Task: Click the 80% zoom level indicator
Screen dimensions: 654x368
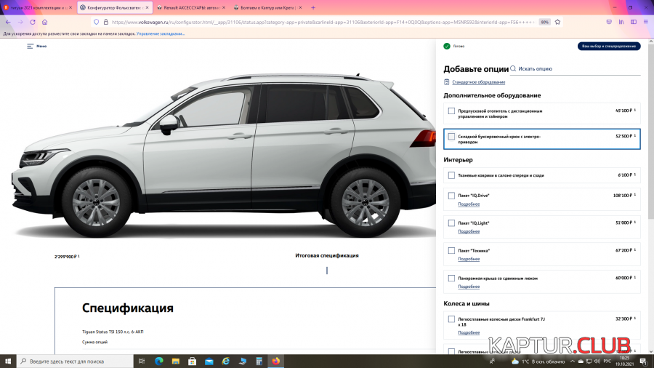Action: (544, 22)
